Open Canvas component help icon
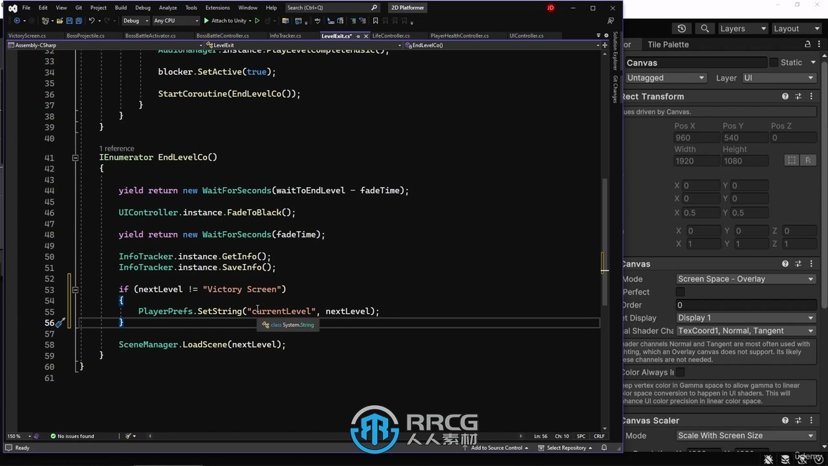The width and height of the screenshot is (828, 466). 785,264
